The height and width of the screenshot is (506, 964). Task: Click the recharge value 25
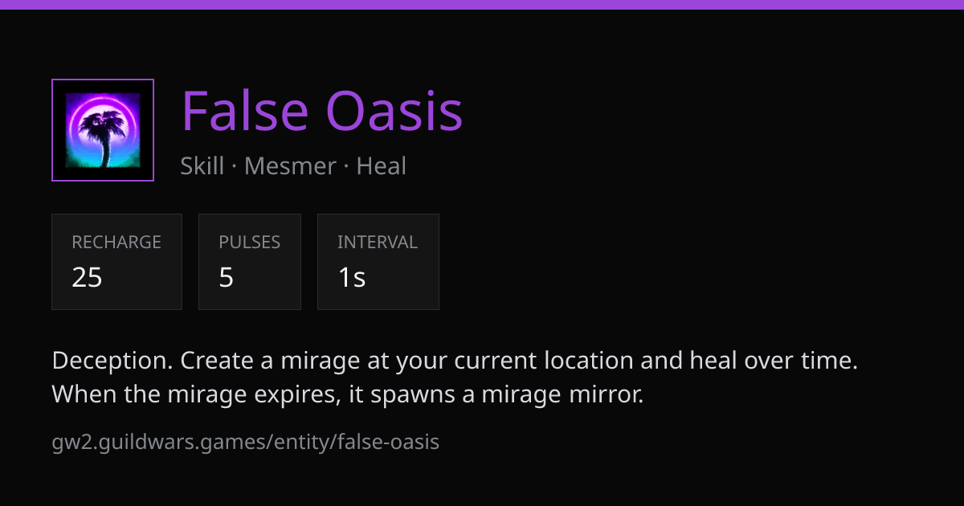click(x=88, y=277)
